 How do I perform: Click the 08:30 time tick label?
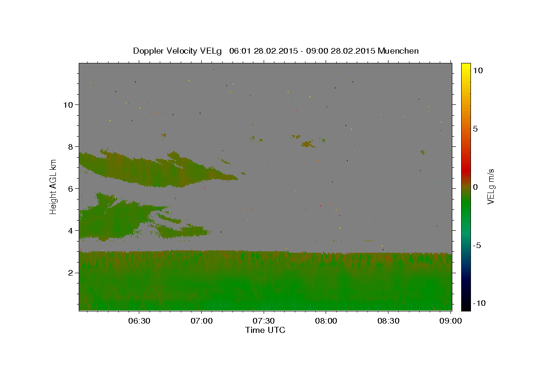tap(389, 321)
